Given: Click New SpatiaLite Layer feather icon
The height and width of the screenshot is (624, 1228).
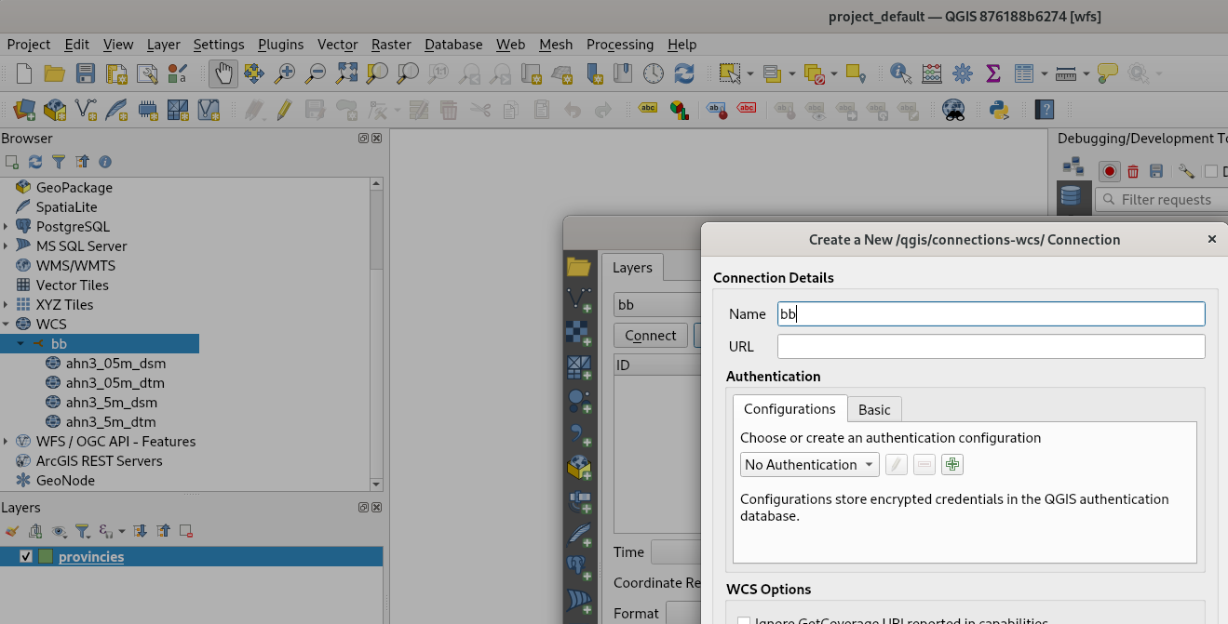Looking at the screenshot, I should tap(116, 110).
